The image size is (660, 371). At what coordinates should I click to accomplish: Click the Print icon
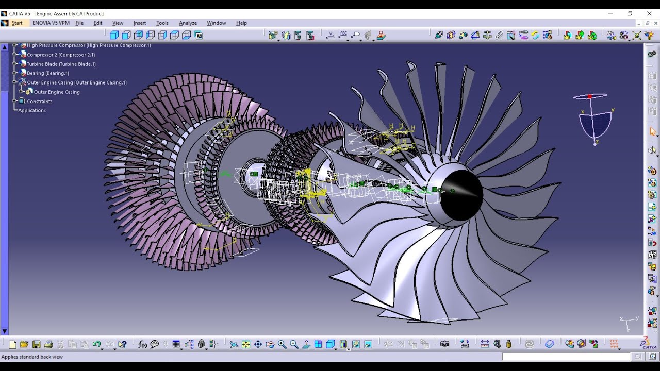coord(48,344)
